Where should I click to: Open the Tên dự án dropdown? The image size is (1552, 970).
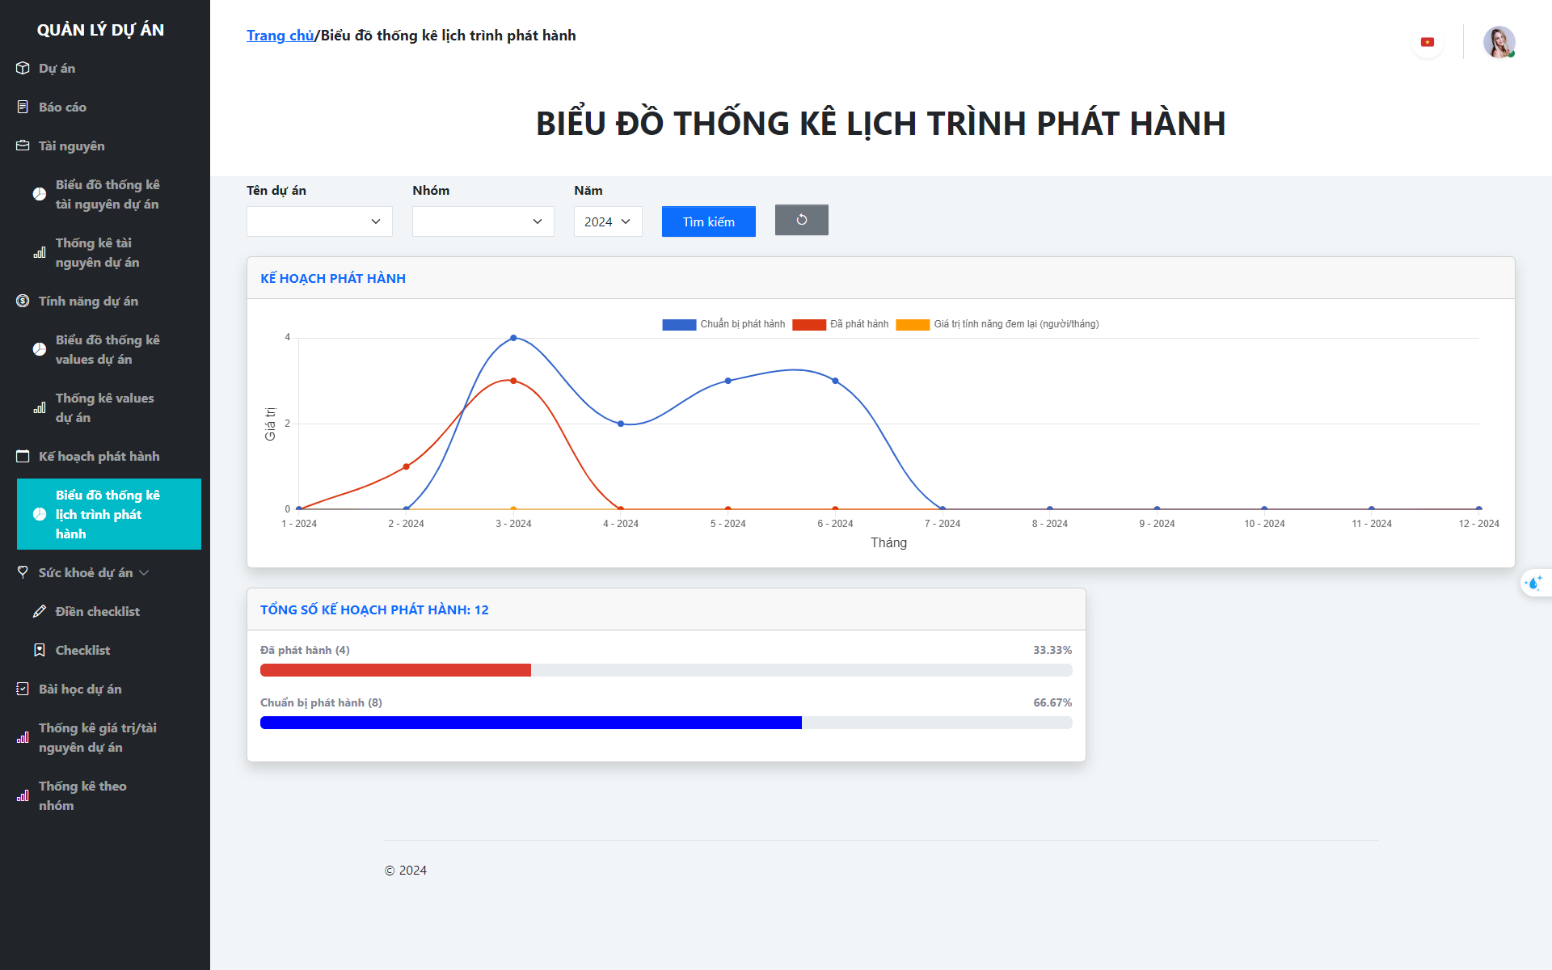tap(319, 221)
